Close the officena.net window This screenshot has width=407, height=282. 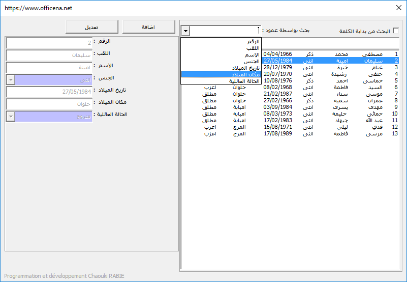pyautogui.click(x=398, y=8)
